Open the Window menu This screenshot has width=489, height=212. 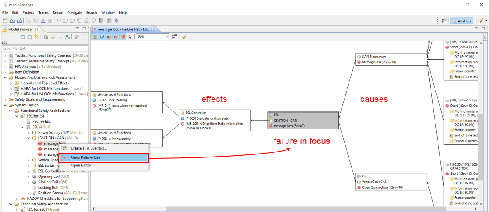[108, 12]
